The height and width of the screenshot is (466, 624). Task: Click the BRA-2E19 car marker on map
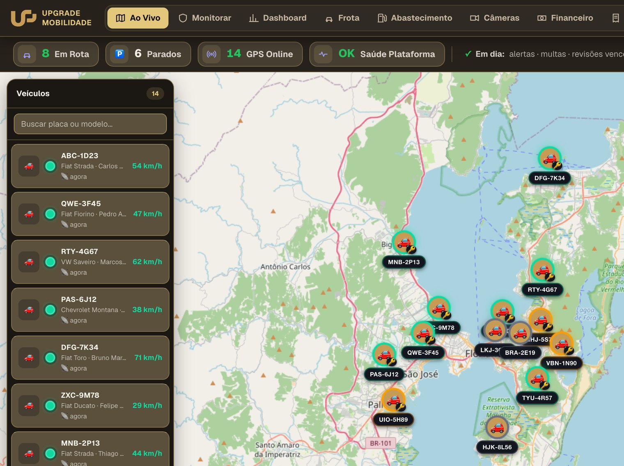pos(520,333)
